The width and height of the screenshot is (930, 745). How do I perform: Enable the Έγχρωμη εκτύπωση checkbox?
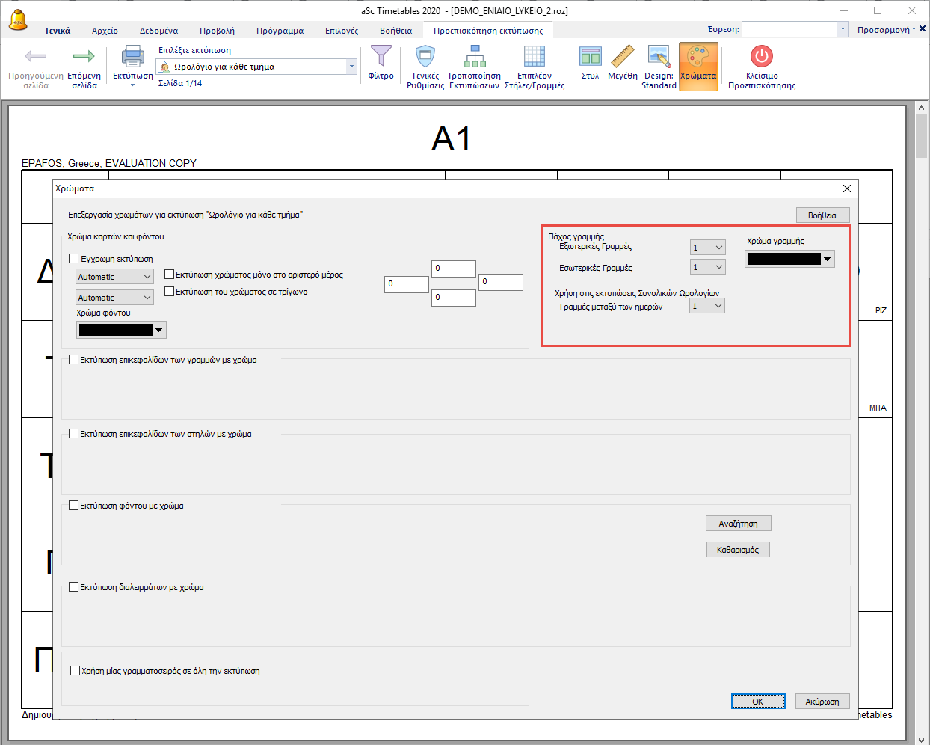[74, 259]
